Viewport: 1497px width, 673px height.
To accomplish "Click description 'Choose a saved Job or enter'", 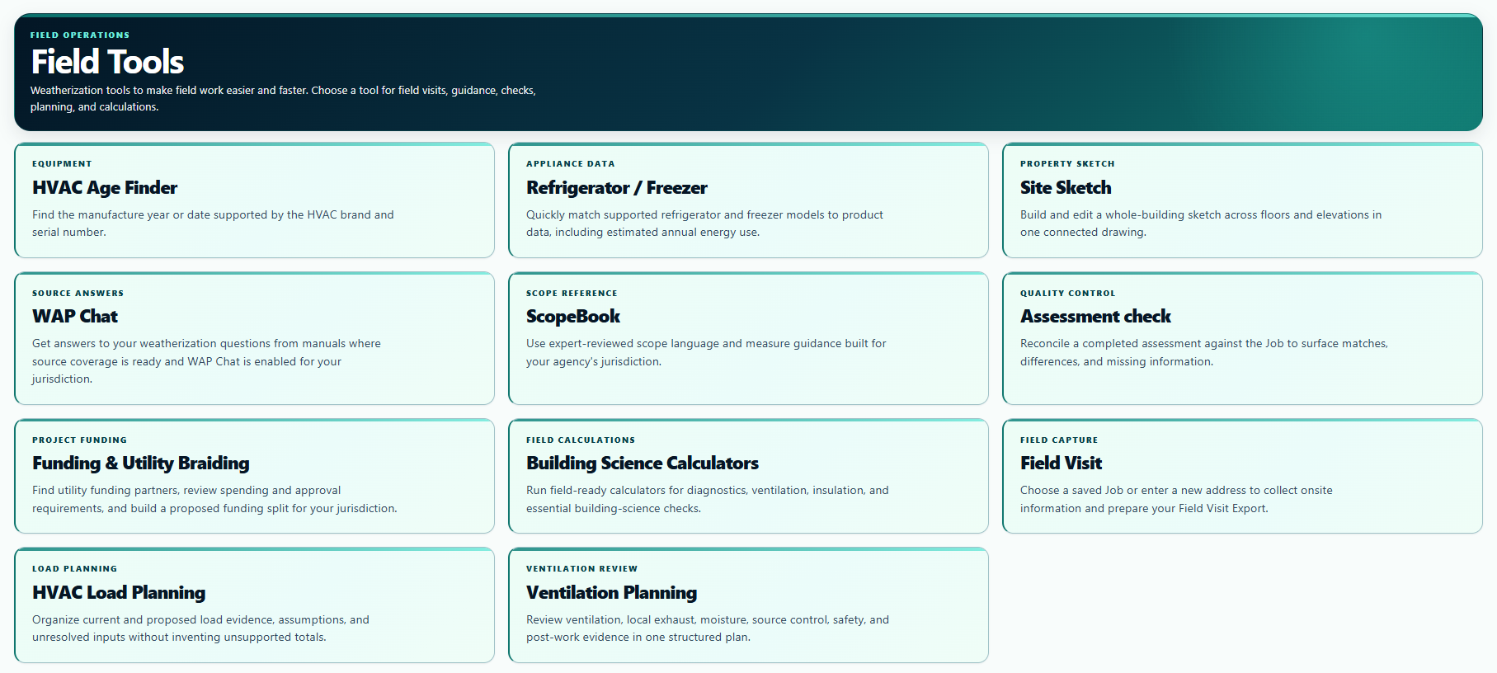I will [1176, 500].
